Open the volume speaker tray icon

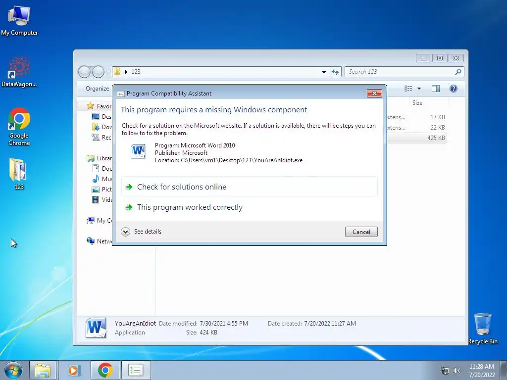[x=456, y=371]
